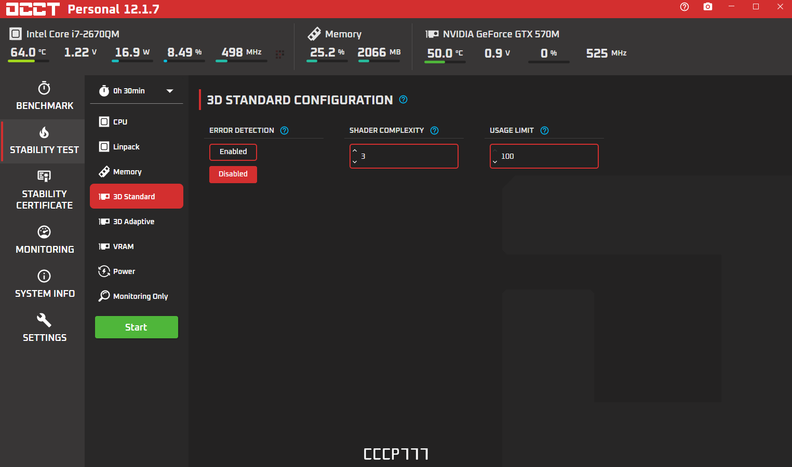Click the Monitoring Only magnifier icon
792x467 pixels.
point(104,296)
